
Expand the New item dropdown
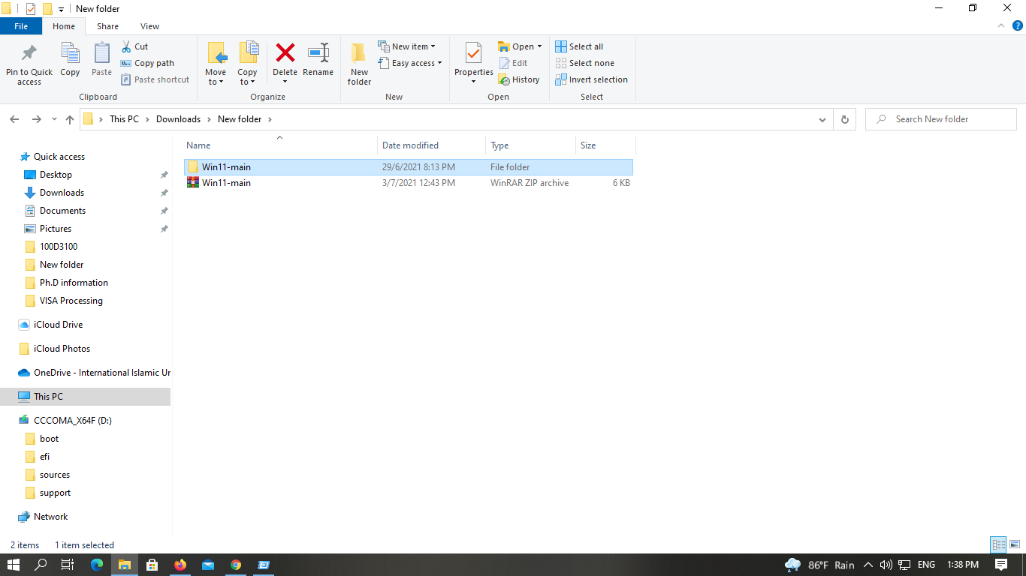[408, 46]
